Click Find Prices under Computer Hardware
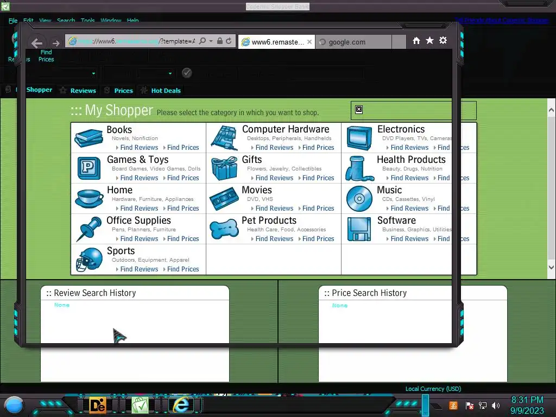Image resolution: width=556 pixels, height=417 pixels. [318, 148]
